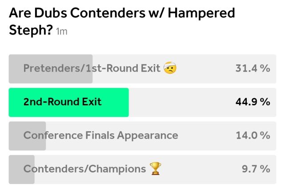Click the 1m timestamp

point(62,32)
